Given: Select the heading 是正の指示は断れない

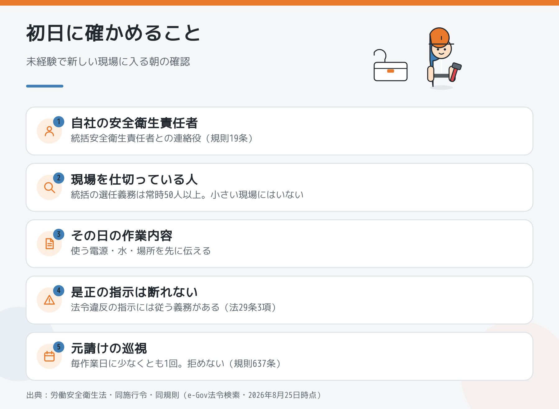Looking at the screenshot, I should (134, 292).
